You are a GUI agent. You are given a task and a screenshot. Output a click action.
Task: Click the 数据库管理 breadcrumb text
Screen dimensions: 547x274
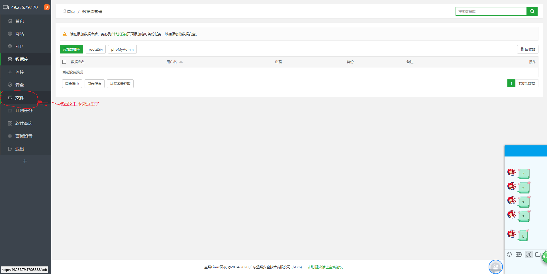[92, 12]
